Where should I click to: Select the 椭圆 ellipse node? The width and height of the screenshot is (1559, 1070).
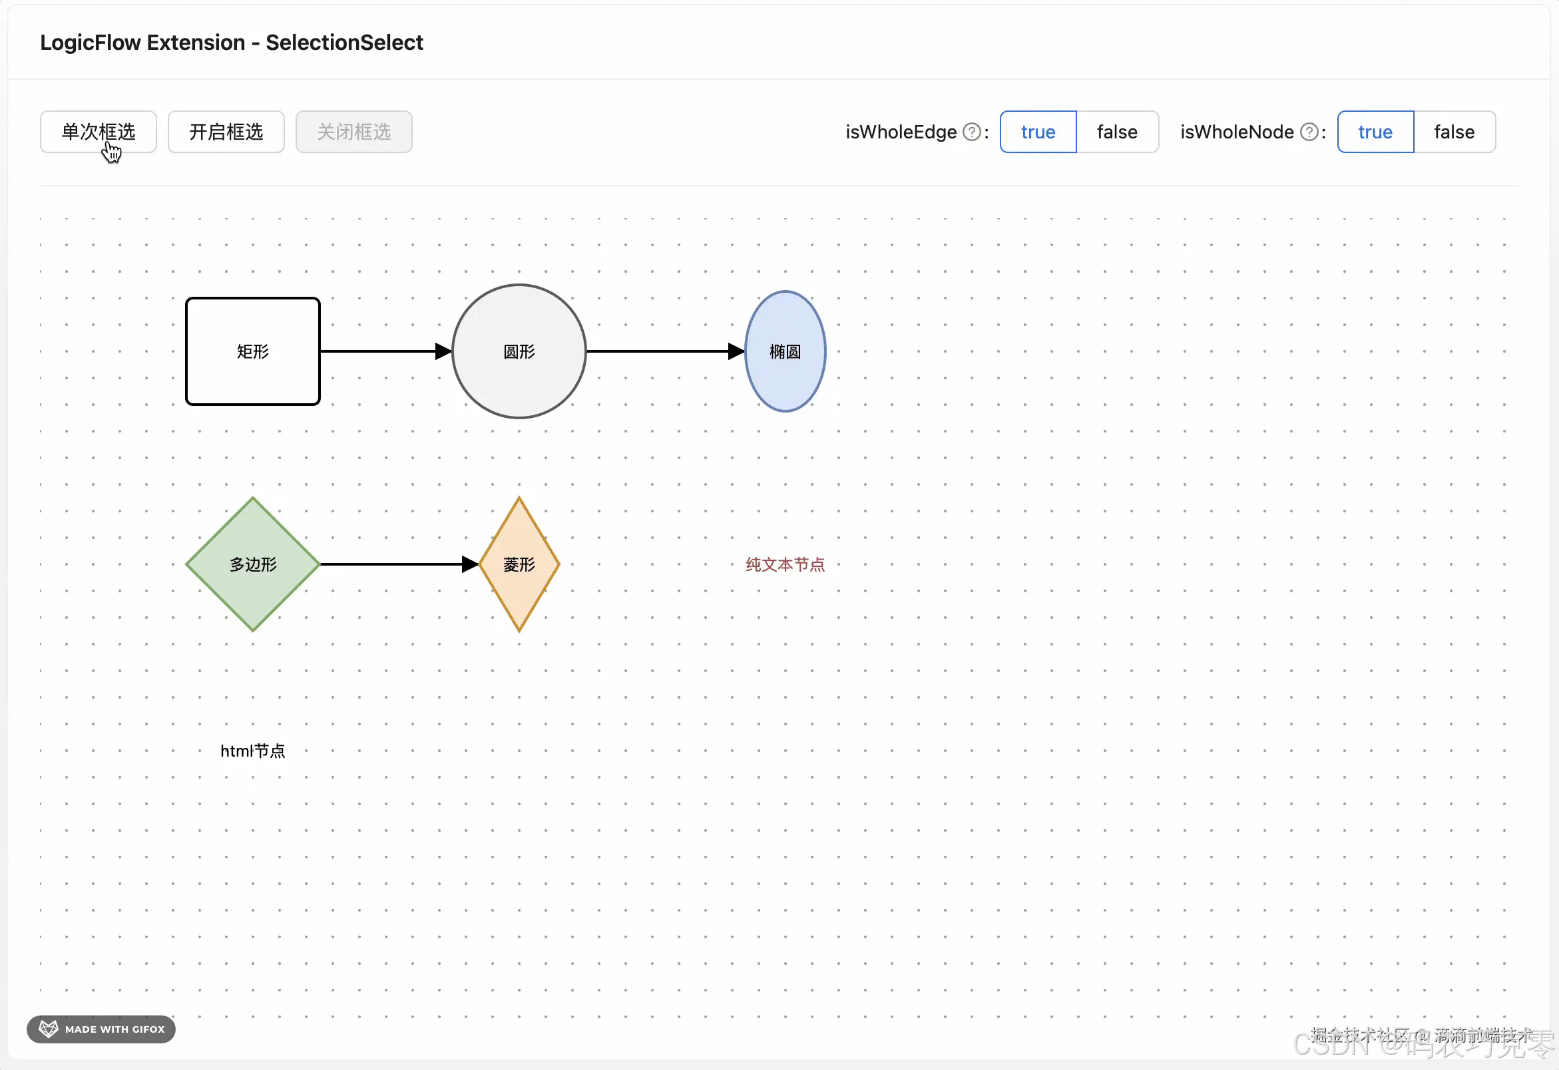pyautogui.click(x=785, y=351)
